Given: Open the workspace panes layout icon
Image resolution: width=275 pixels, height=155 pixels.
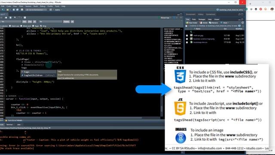Looking at the screenshot, I should (x=51, y=9).
